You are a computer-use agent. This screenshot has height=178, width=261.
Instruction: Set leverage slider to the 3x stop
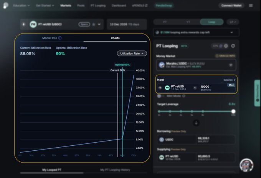tap(170, 111)
